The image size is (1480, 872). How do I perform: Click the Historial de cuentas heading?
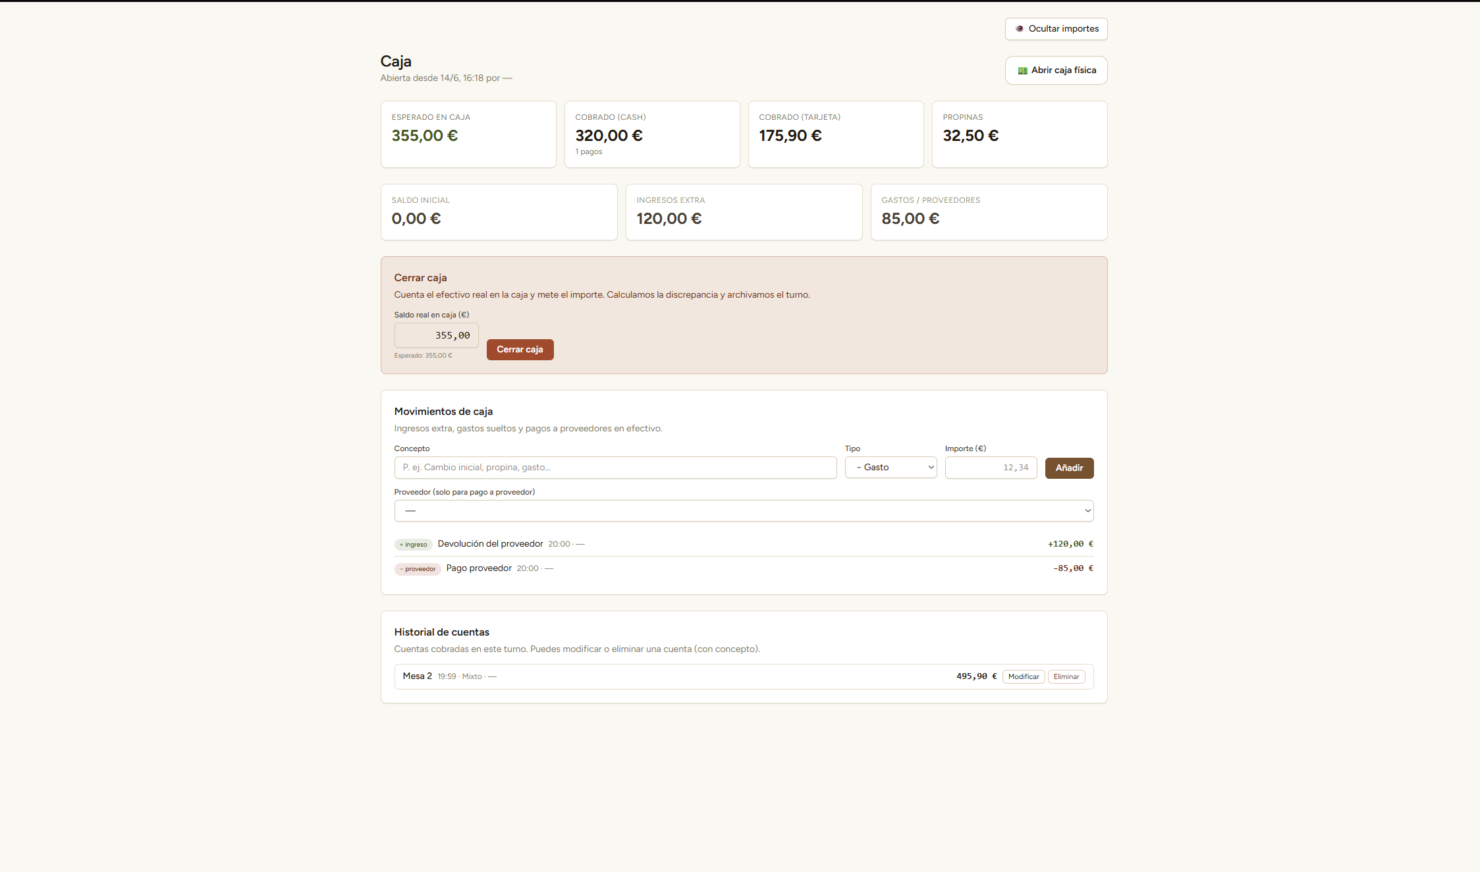click(x=441, y=632)
